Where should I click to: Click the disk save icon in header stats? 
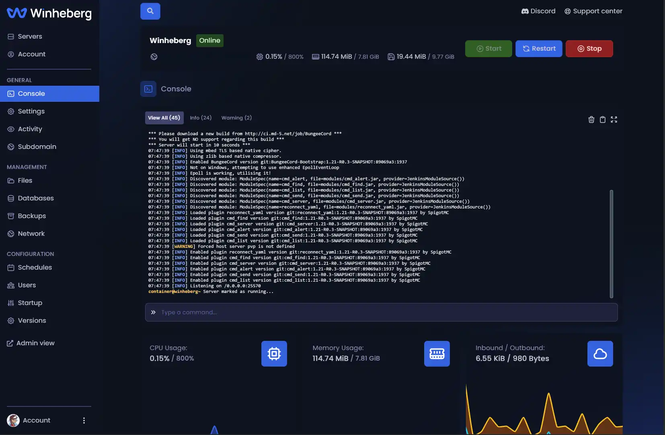pyautogui.click(x=391, y=57)
